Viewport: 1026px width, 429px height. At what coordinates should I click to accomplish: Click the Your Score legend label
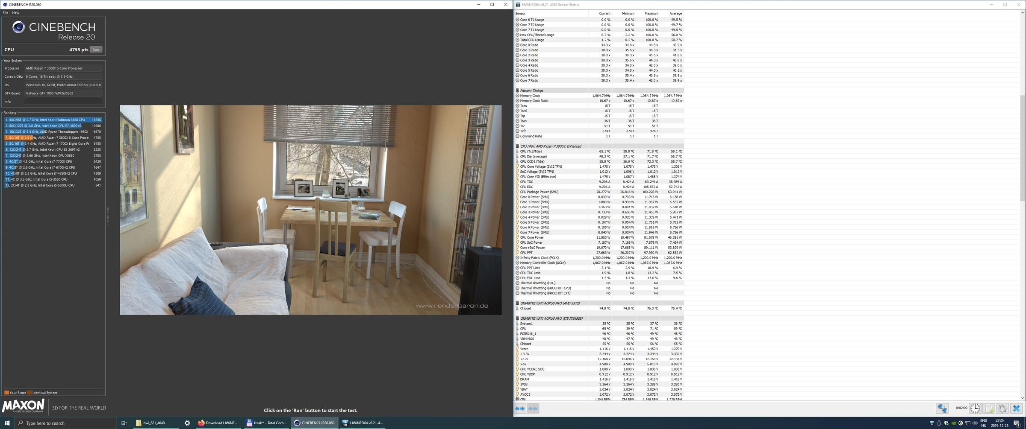pyautogui.click(x=18, y=393)
